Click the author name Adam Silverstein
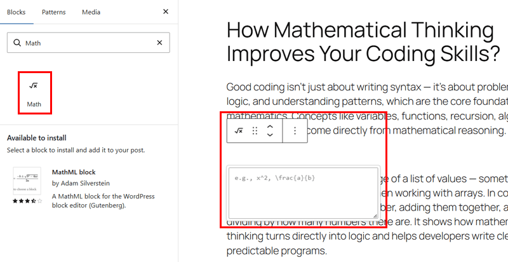 80,184
